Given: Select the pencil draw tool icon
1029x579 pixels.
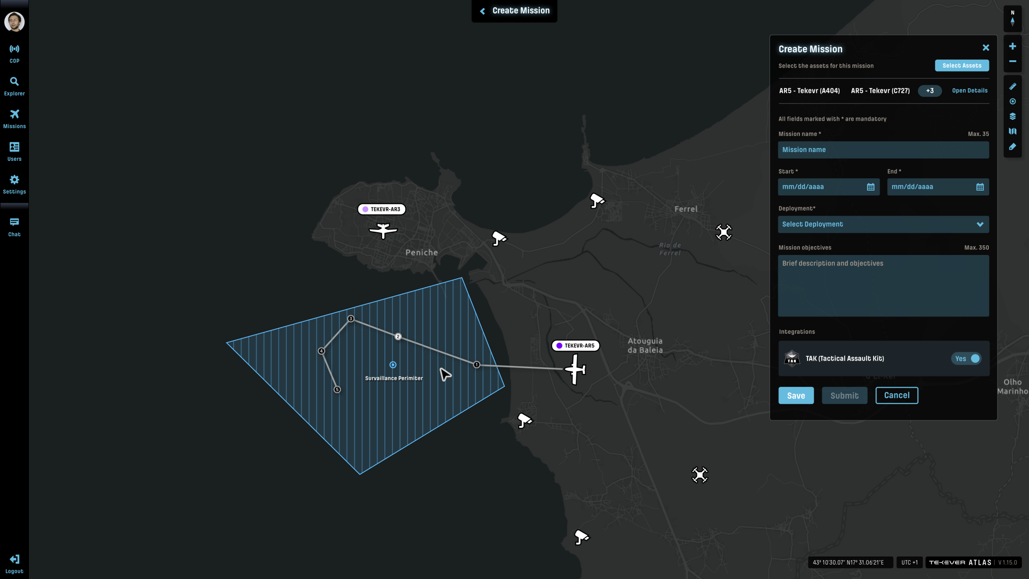Looking at the screenshot, I should tap(1013, 147).
